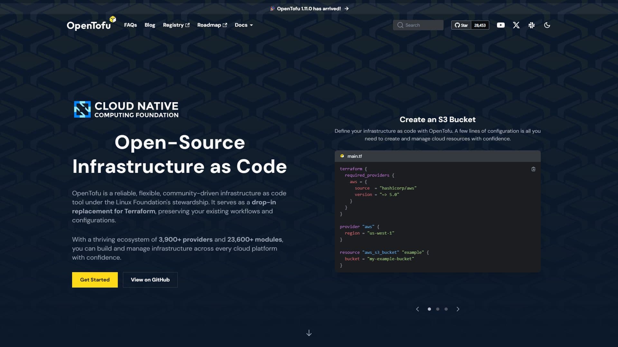Click the "required_providers" code line

pyautogui.click(x=370, y=175)
